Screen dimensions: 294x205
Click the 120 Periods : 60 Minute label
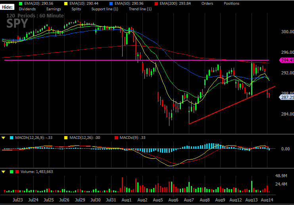(35, 16)
